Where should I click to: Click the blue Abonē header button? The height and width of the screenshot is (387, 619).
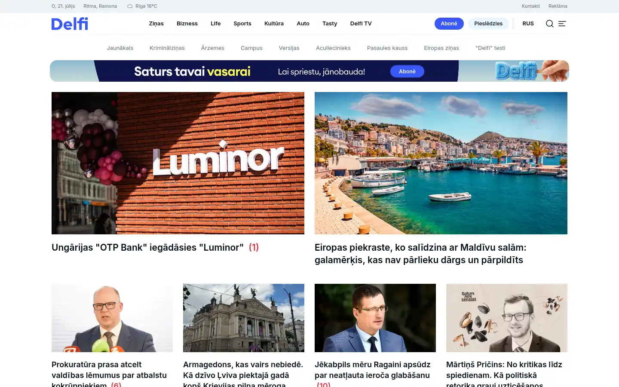point(449,24)
